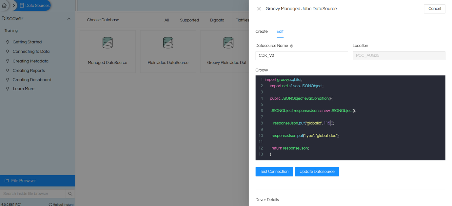
Task: Collapse the Discover section
Action: click(69, 19)
